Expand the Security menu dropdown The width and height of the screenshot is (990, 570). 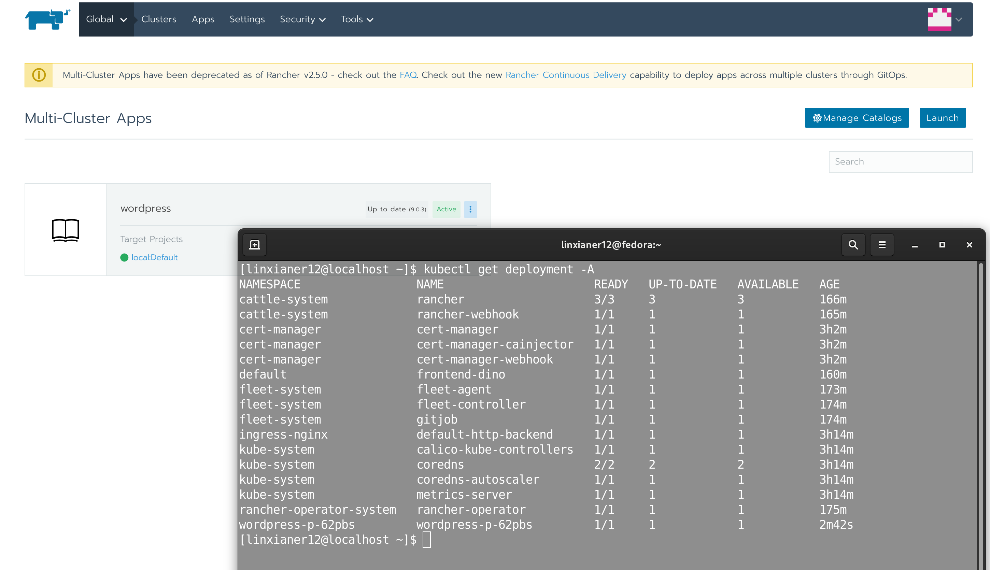pyautogui.click(x=302, y=19)
